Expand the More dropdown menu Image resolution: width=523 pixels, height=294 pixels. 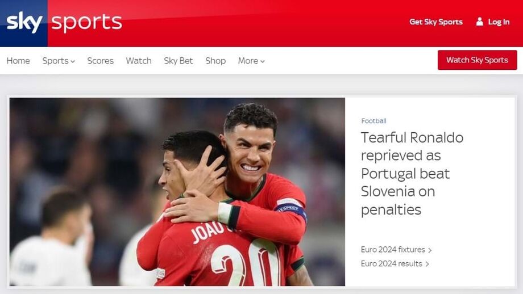(251, 61)
